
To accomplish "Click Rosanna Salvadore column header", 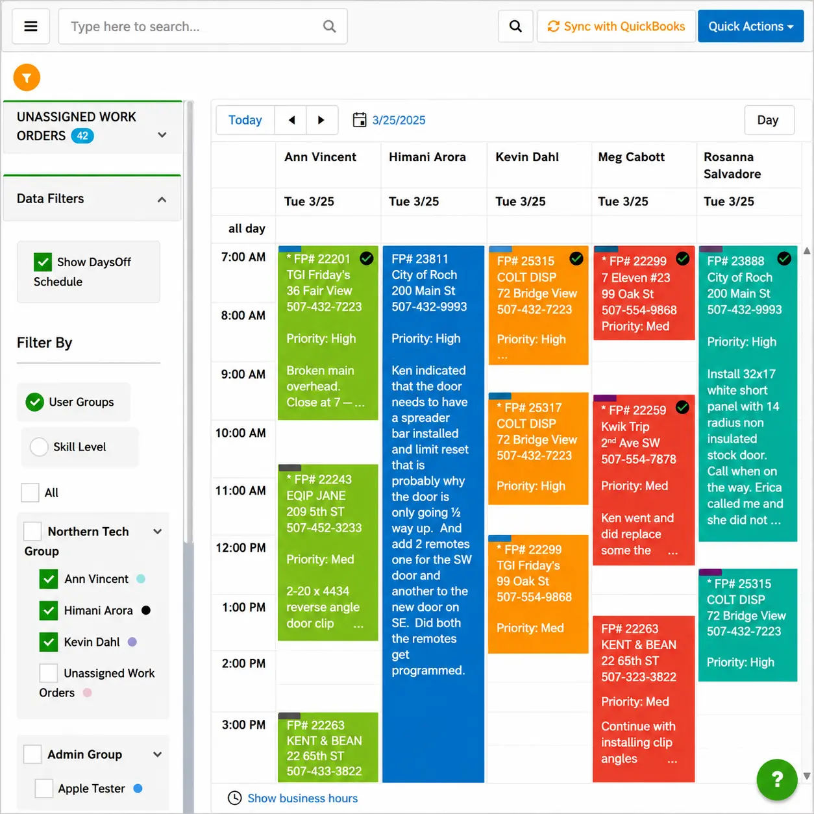I will pos(732,166).
